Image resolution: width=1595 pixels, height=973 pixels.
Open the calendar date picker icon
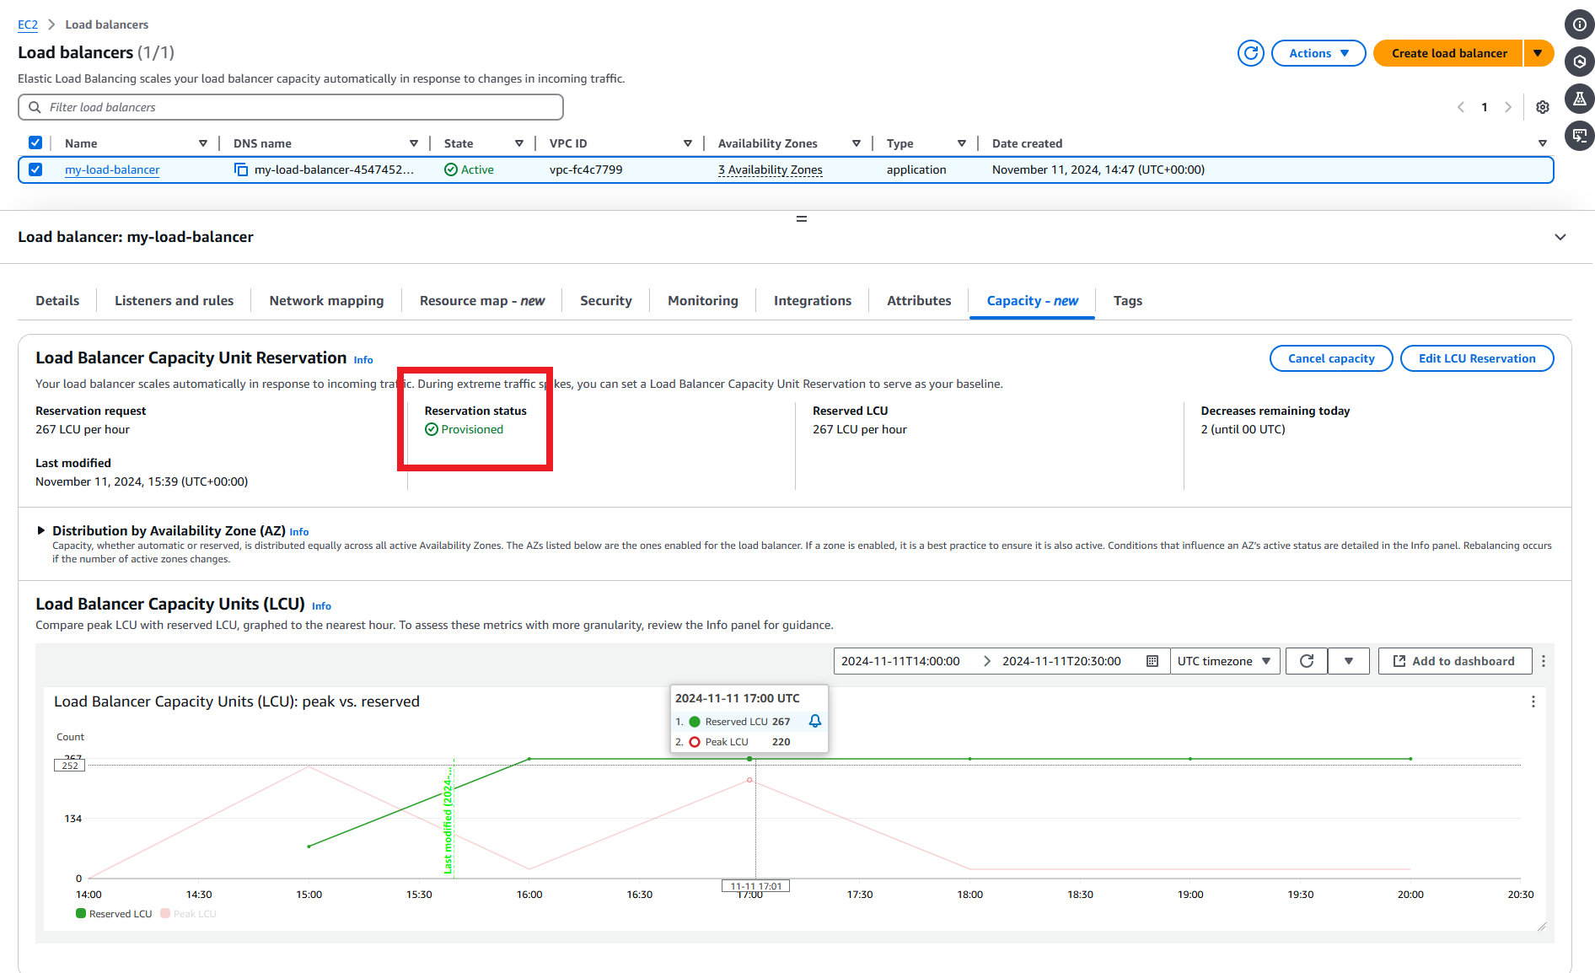tap(1152, 661)
